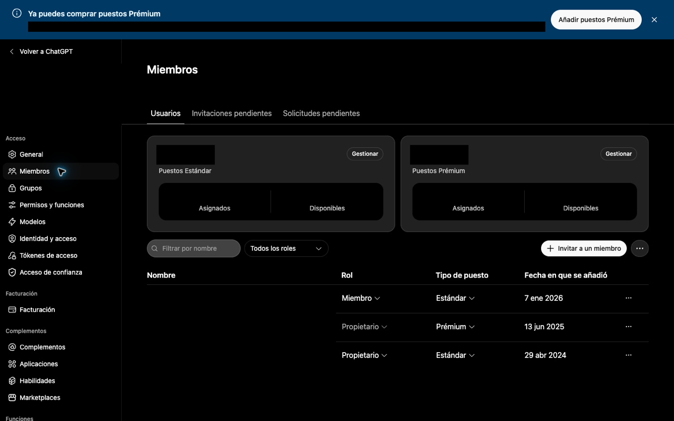
Task: Click the Tókenes de acceso icon
Action: point(12,255)
